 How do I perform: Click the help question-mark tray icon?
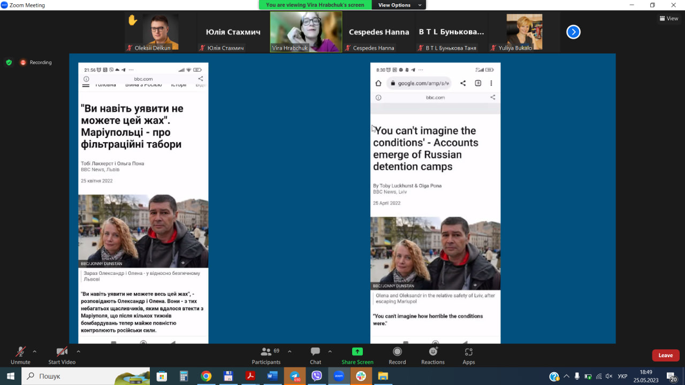point(554,376)
